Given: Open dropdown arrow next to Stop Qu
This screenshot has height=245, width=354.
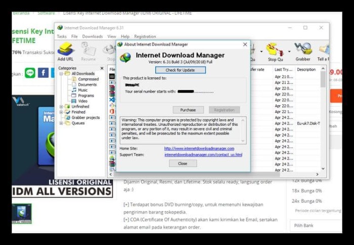Looking at the screenshot, I should click(289, 52).
